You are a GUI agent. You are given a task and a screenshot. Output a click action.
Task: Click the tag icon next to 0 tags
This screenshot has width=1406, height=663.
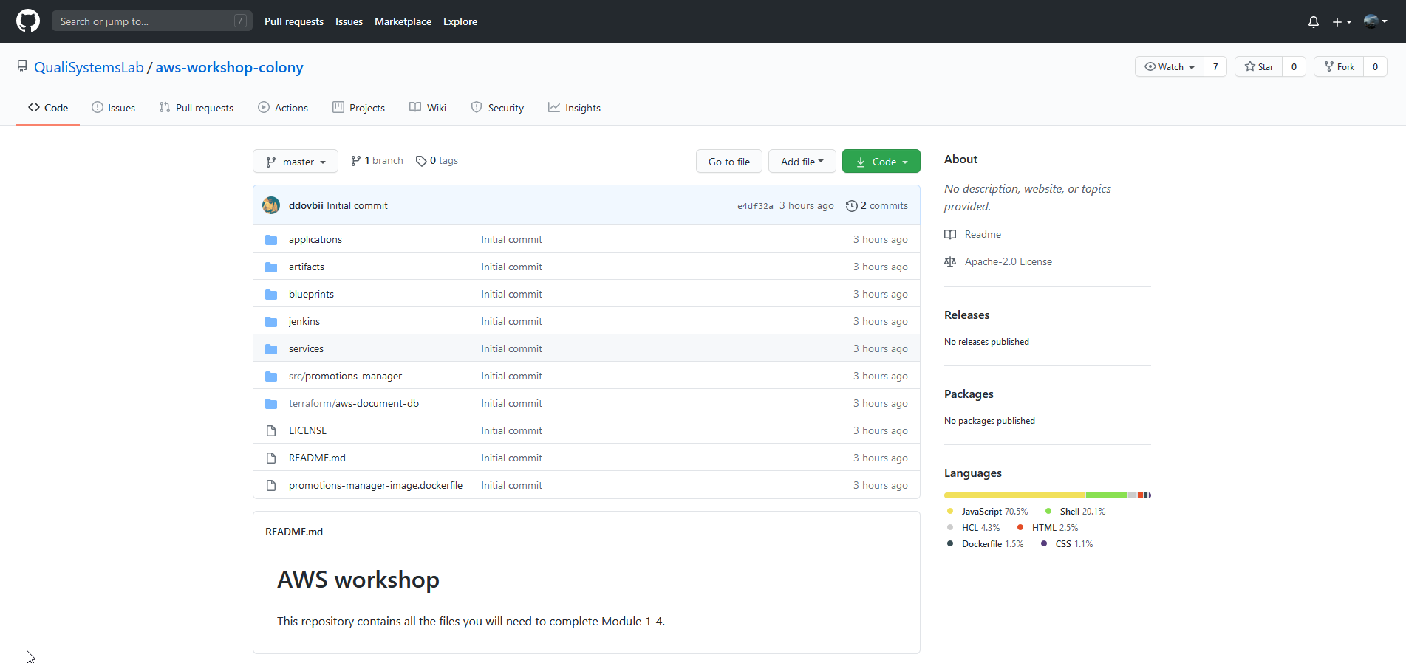coord(421,161)
